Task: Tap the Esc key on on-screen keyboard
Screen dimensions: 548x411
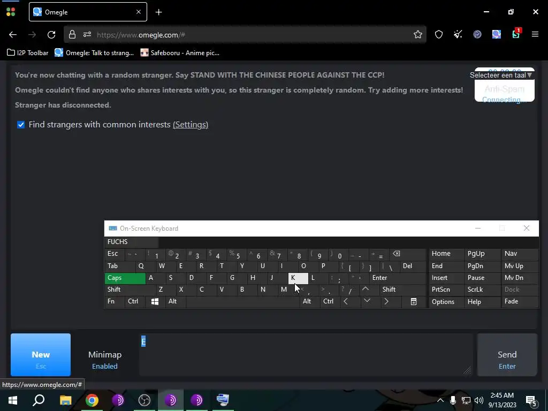Action: (x=115, y=254)
